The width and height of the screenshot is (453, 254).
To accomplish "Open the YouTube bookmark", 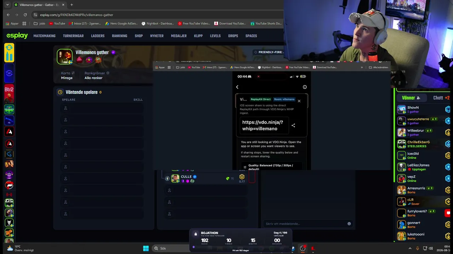I will pyautogui.click(x=57, y=24).
